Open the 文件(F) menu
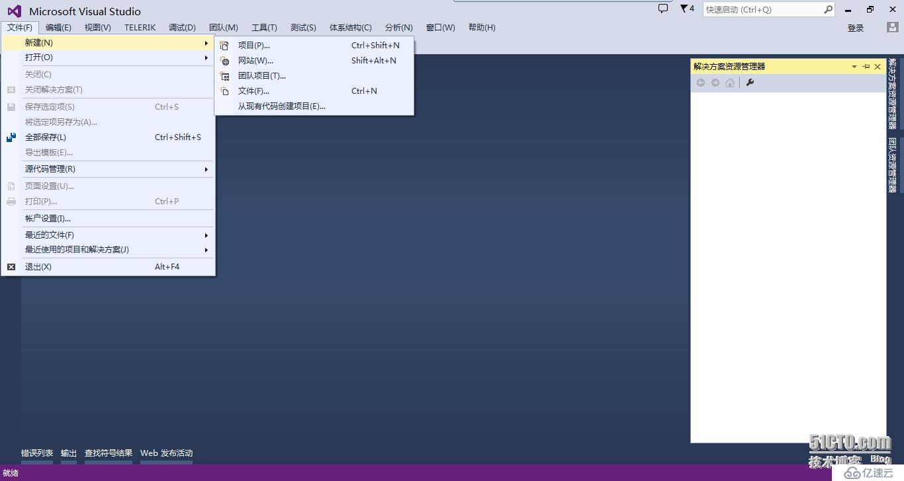Viewport: 904px width, 481px height. coord(20,28)
